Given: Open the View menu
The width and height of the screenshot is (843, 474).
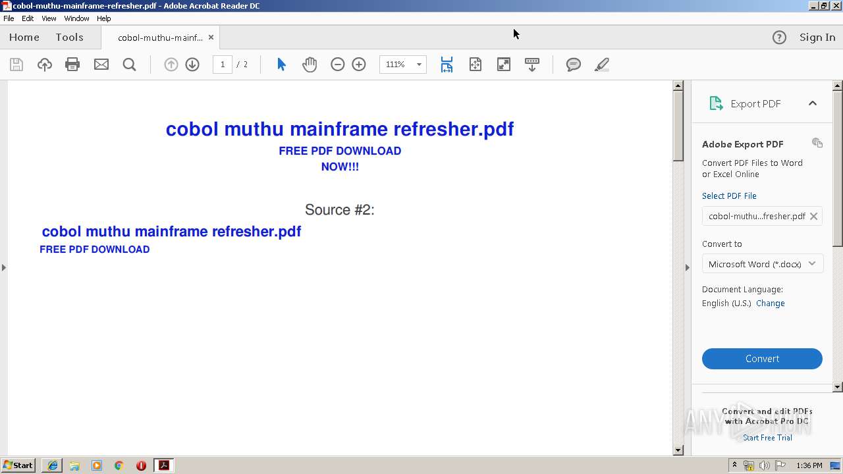Looking at the screenshot, I should click(49, 18).
